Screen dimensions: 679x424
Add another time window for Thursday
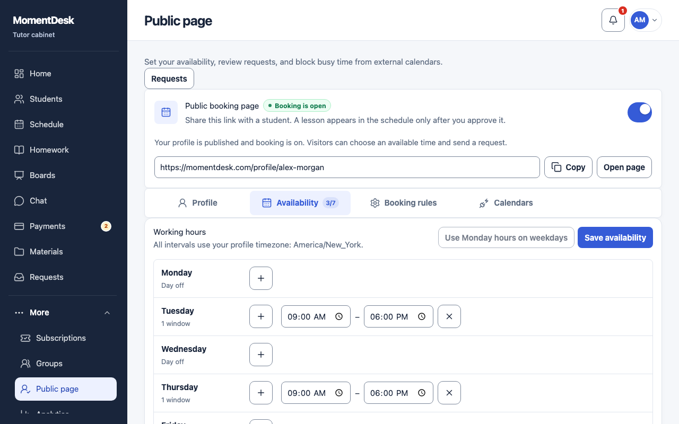click(261, 393)
